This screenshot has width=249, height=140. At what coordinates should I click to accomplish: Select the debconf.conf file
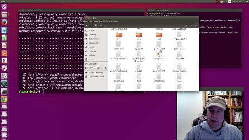[159, 68]
